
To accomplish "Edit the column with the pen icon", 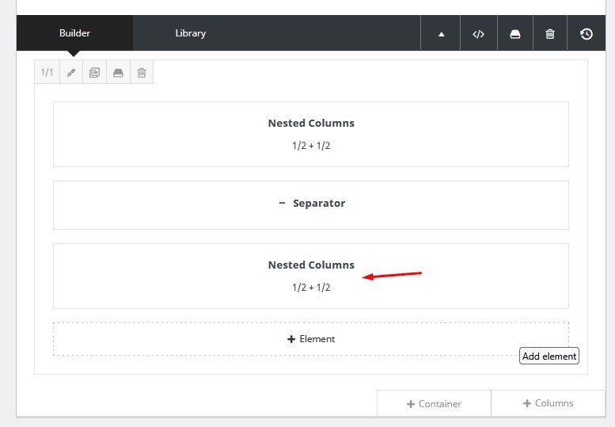I will [71, 73].
